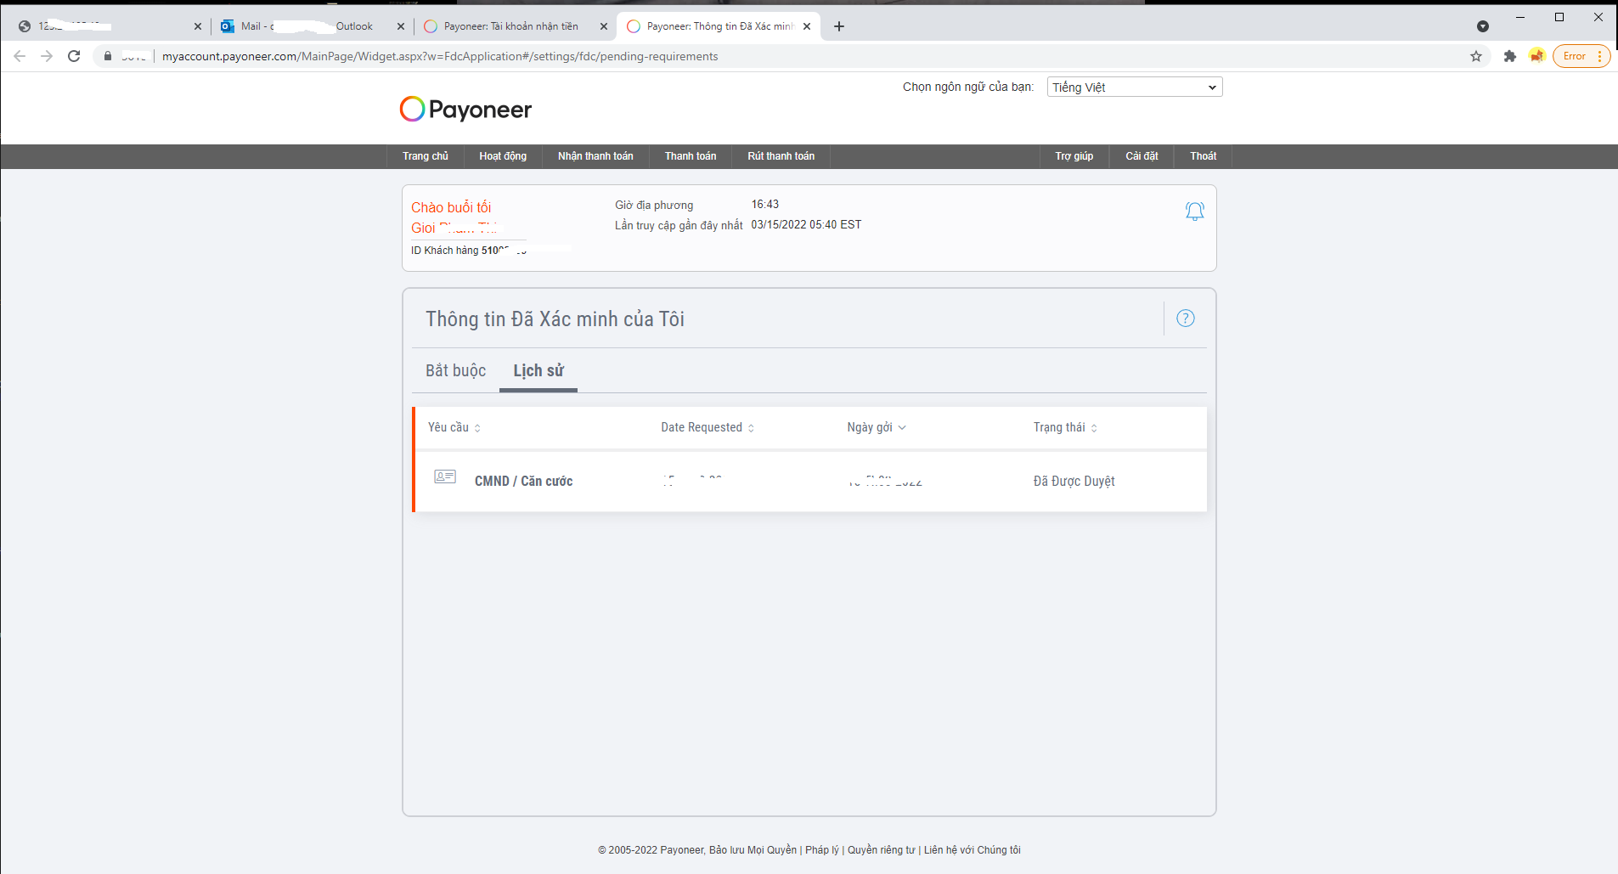Open the Pháp lý footer link

click(822, 849)
